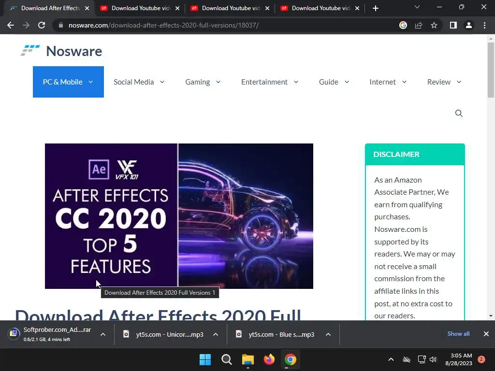Click the PC & Mobile dropdown chevron
This screenshot has width=495, height=371.
[90, 82]
